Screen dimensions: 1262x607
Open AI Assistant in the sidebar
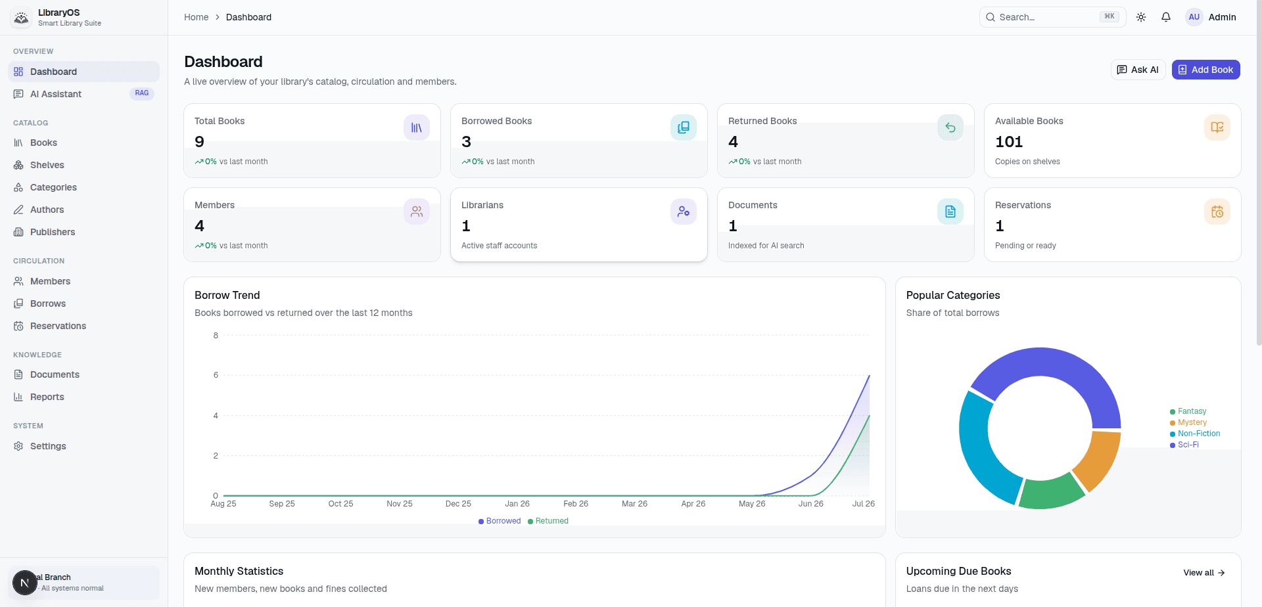point(84,94)
